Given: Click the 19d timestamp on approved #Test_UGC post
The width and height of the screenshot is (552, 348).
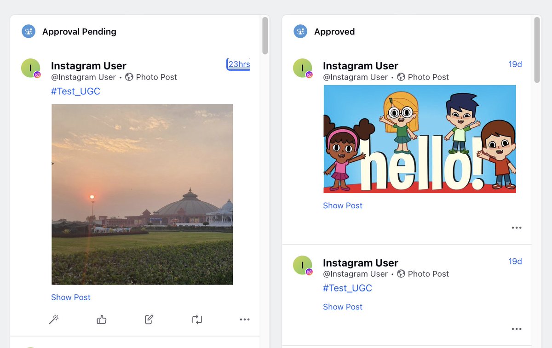Looking at the screenshot, I should point(515,261).
